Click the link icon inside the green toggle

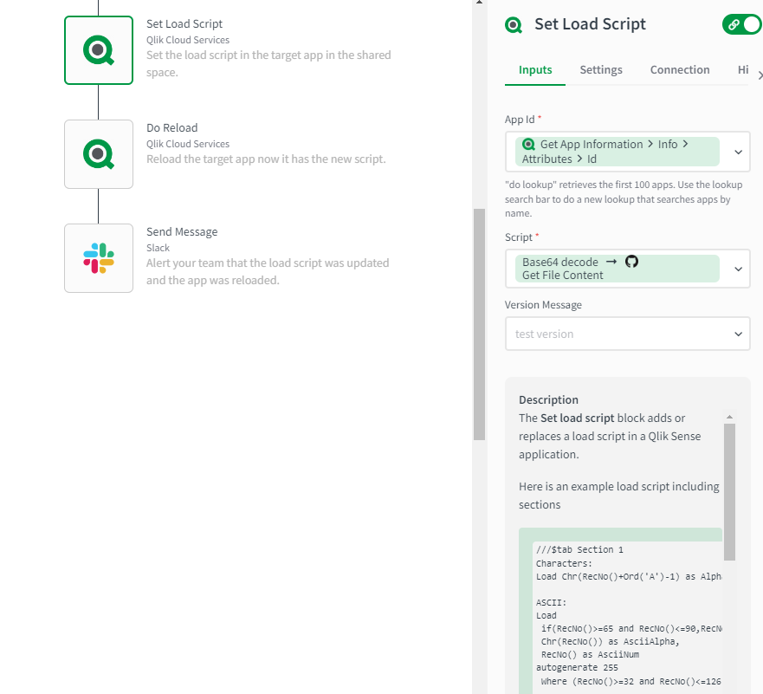tap(734, 24)
